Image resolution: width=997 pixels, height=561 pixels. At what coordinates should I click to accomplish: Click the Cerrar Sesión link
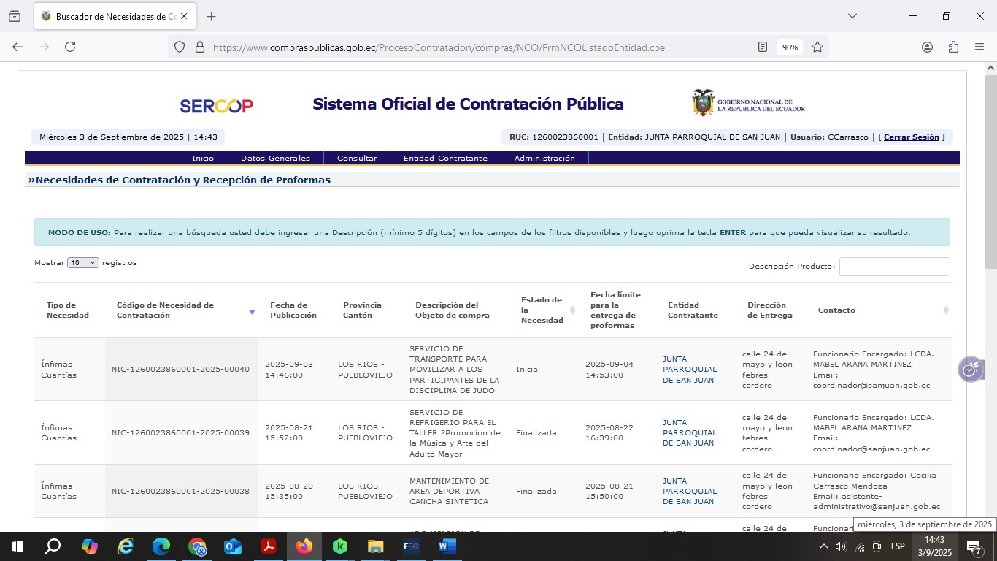[x=911, y=137]
